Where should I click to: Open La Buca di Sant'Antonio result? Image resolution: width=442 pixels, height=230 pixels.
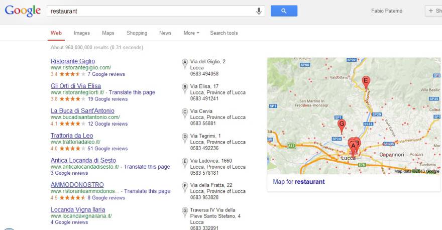tap(82, 111)
